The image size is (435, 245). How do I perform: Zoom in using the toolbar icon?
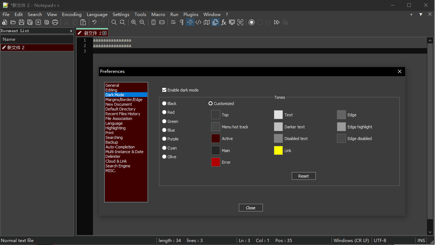pos(134,23)
